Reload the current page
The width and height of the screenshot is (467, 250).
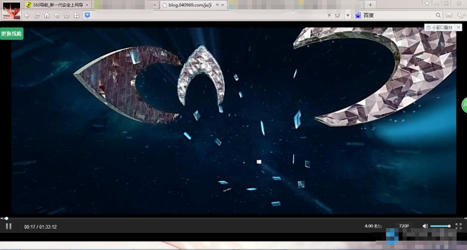click(x=37, y=16)
